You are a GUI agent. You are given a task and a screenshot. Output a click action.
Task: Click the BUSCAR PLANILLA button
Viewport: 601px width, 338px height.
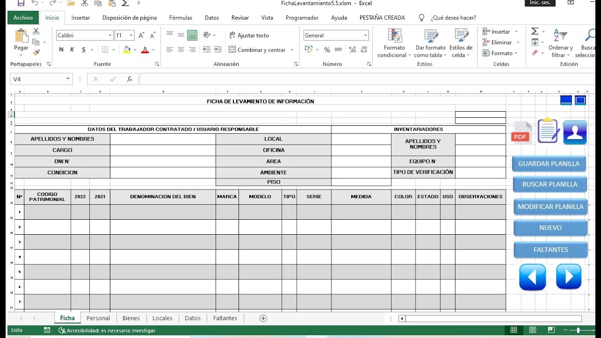[x=550, y=184]
